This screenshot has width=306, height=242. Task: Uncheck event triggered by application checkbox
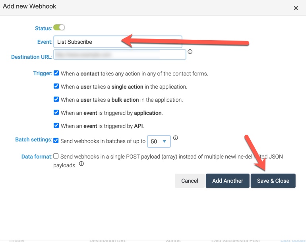(56, 112)
